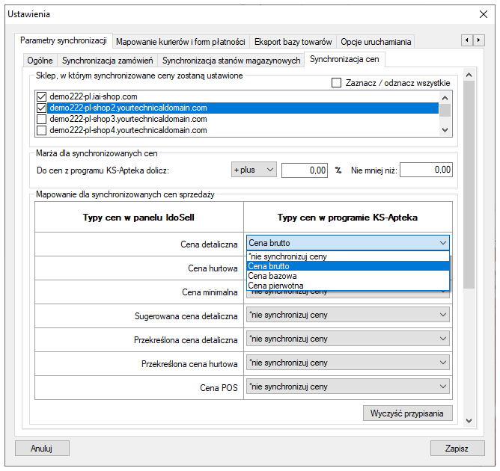The height and width of the screenshot is (471, 500).
Task: Click the Wyczyść przypisania button
Action: pos(407,413)
